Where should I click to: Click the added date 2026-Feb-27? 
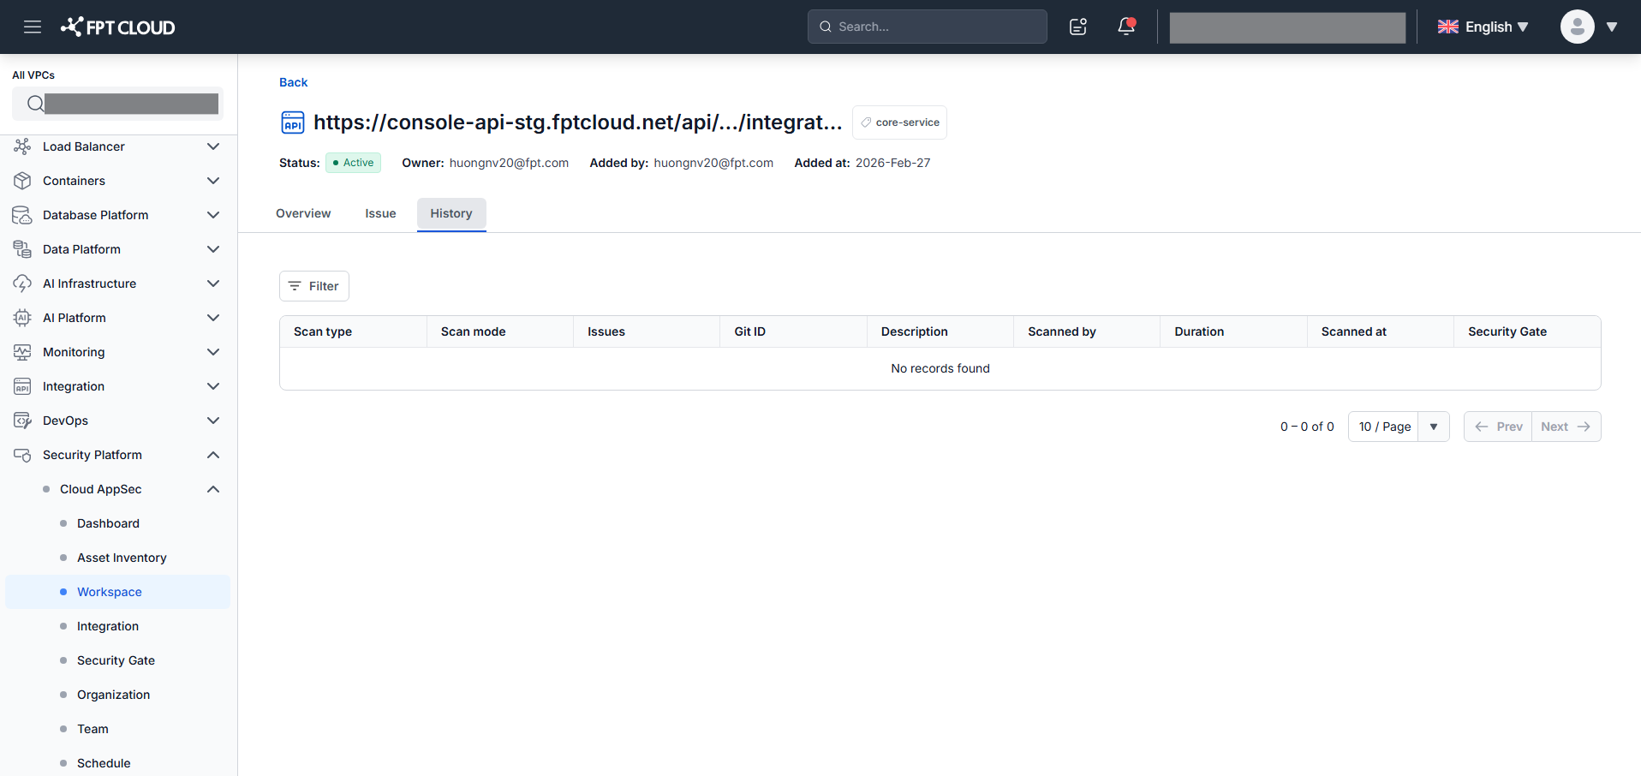click(x=892, y=163)
